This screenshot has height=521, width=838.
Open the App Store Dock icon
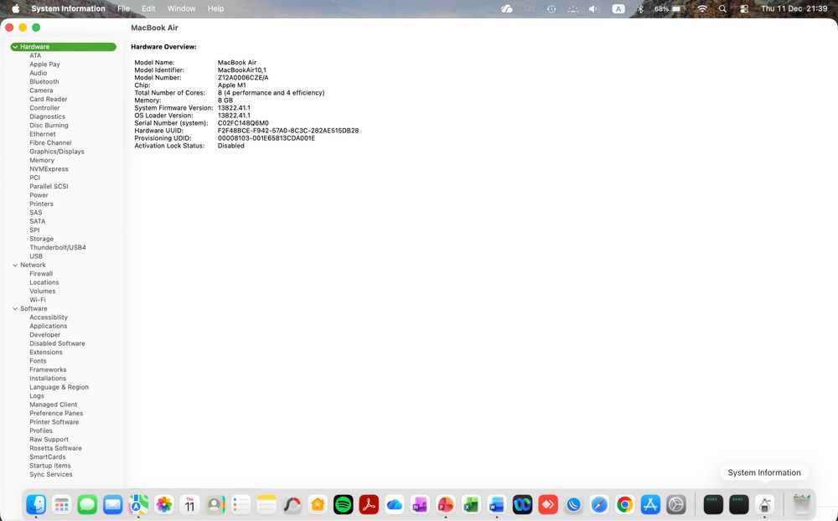(x=650, y=504)
